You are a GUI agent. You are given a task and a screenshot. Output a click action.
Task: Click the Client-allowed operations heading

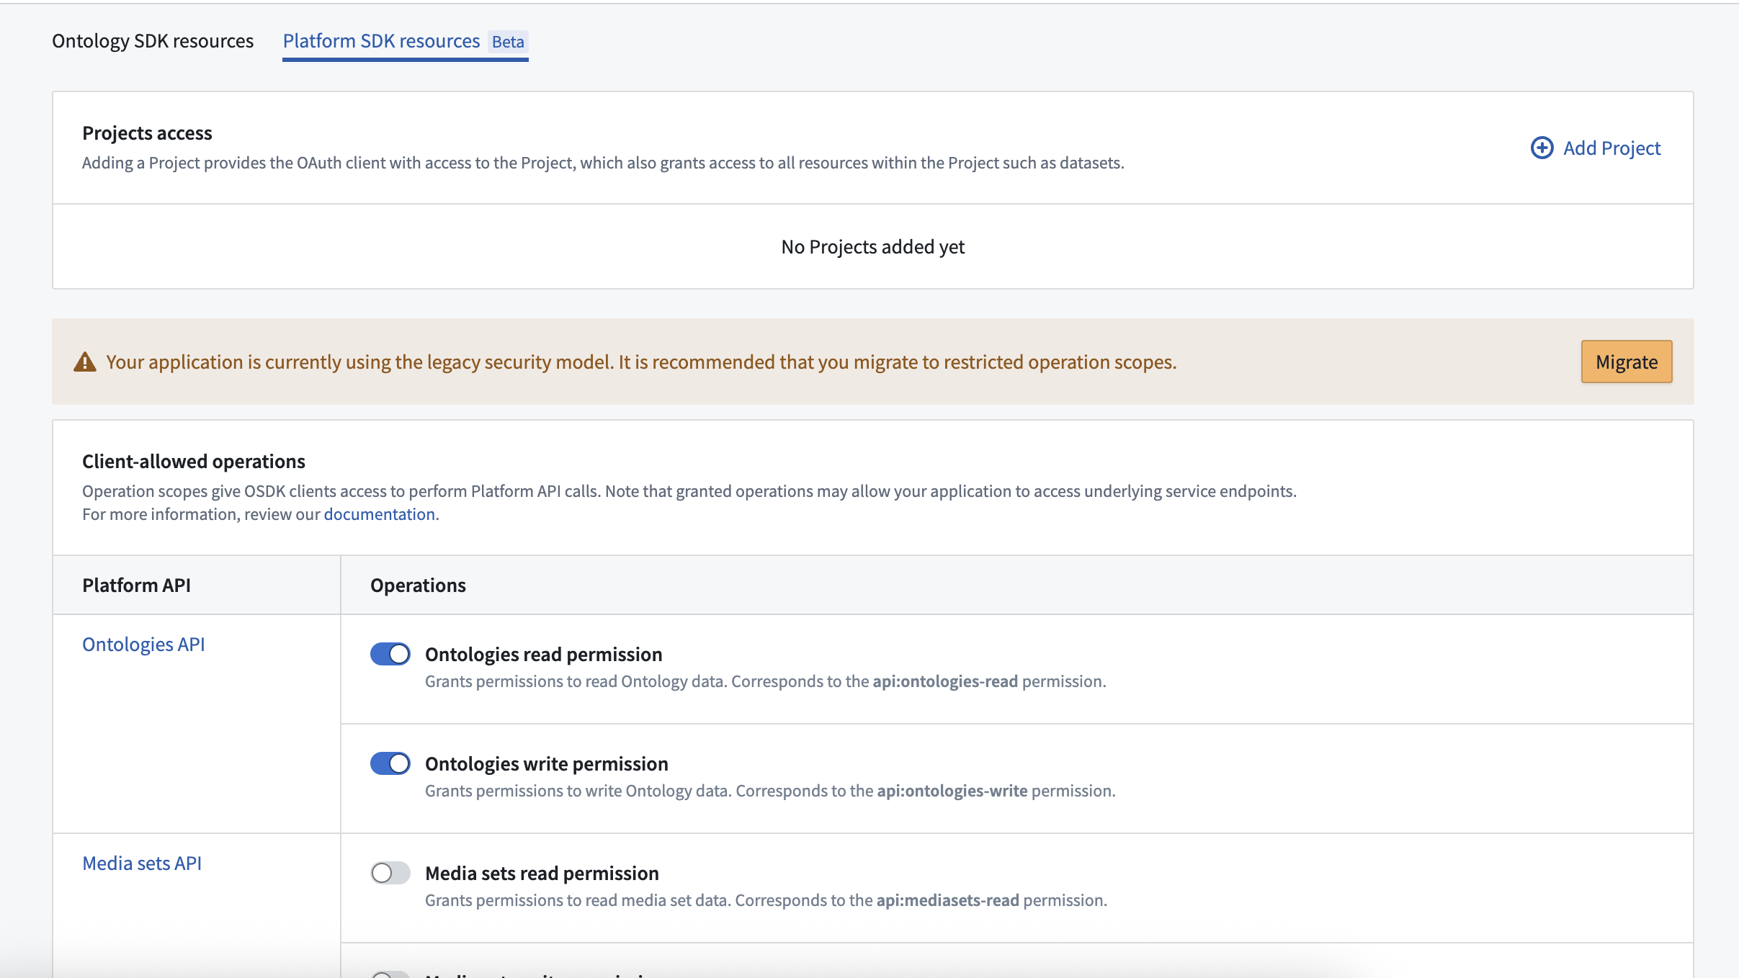click(193, 461)
